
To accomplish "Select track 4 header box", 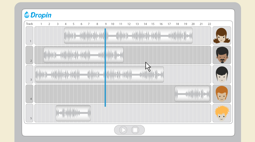I will tap(30, 94).
